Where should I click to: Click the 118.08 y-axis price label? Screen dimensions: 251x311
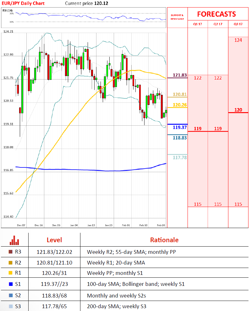point(8,147)
